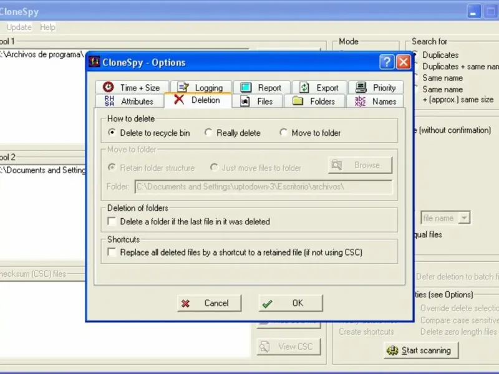Switch to the Export tab

pos(319,87)
